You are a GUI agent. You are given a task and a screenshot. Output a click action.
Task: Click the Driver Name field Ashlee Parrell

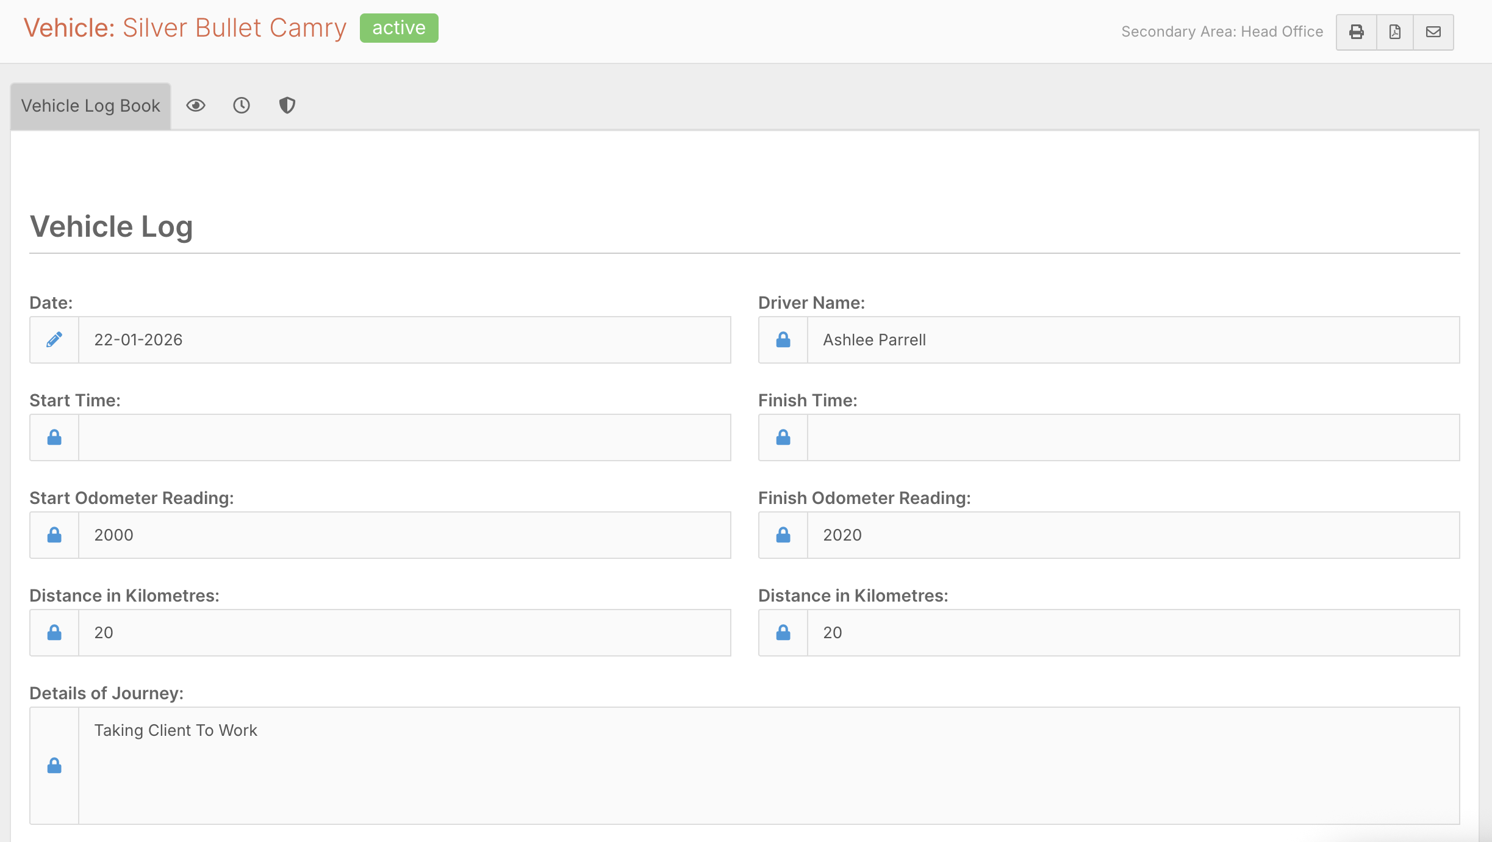(1133, 340)
